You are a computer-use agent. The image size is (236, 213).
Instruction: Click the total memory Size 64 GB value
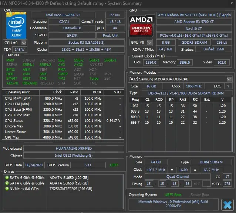tap(156, 162)
